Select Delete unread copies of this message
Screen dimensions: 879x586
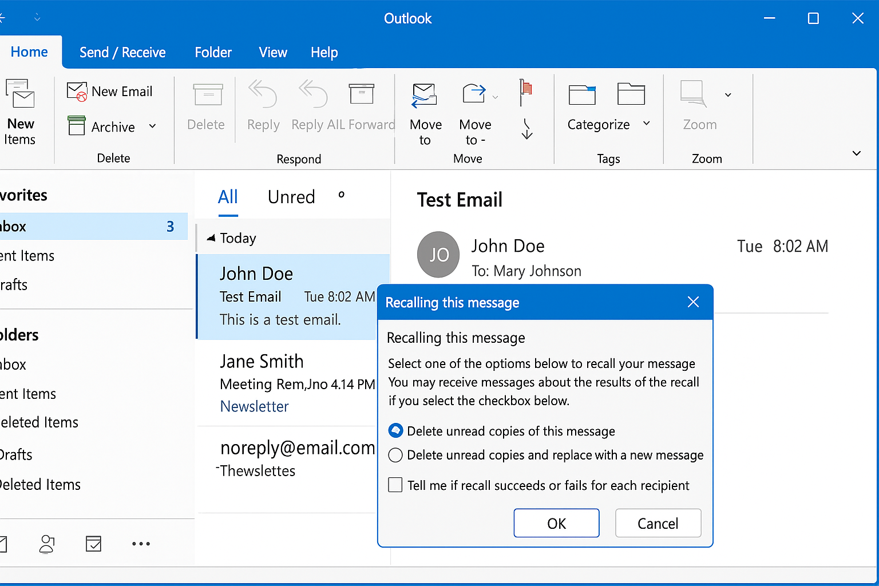click(395, 431)
